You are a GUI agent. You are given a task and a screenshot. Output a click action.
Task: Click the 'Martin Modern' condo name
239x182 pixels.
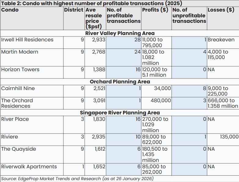[x=20, y=52]
